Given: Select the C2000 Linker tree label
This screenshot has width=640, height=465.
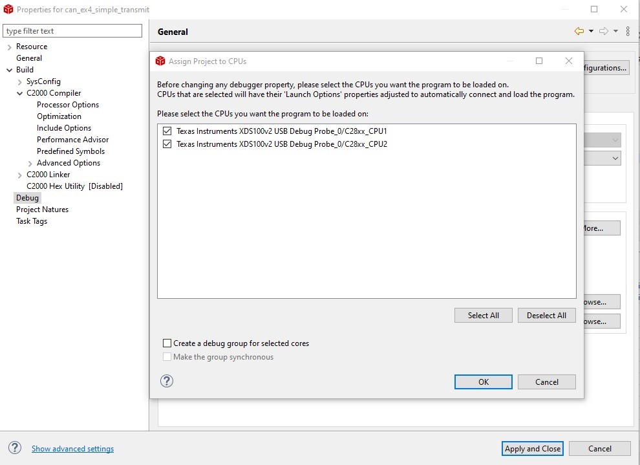Looking at the screenshot, I should pos(48,175).
